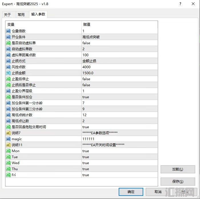This screenshot has height=199, width=200.
Task: Click the 确定 button
Action: point(131,192)
